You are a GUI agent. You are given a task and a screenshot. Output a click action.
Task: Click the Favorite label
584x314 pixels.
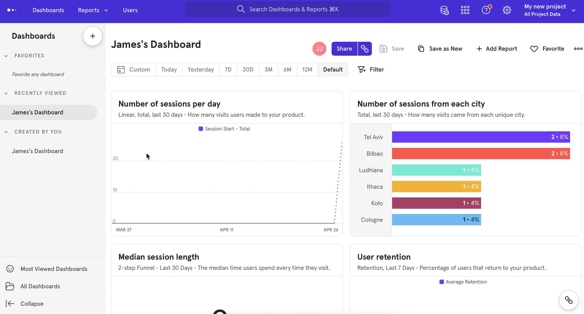point(553,49)
